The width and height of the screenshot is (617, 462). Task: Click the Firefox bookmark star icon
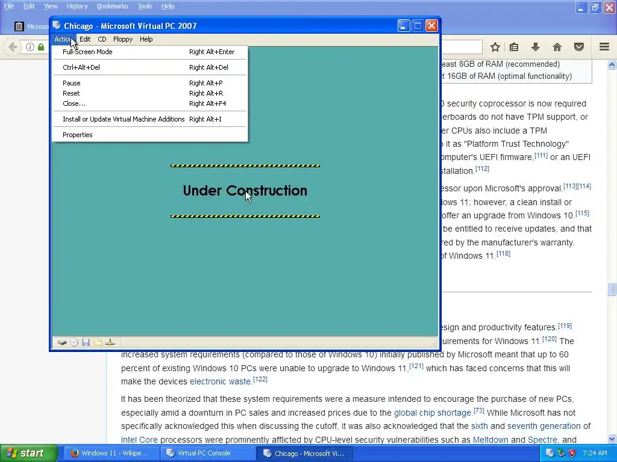[495, 47]
